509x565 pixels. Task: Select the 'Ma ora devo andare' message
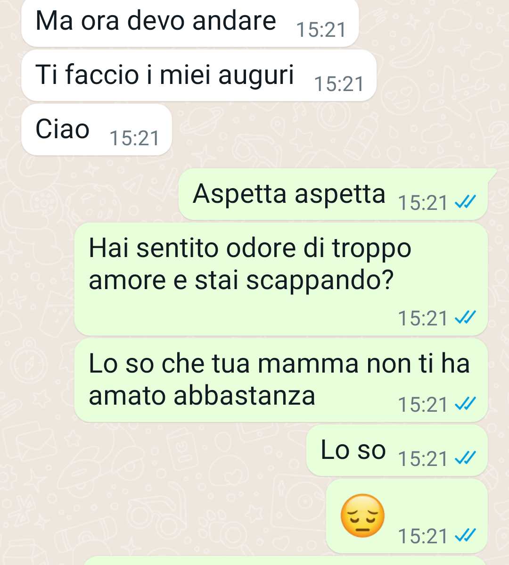tap(190, 22)
